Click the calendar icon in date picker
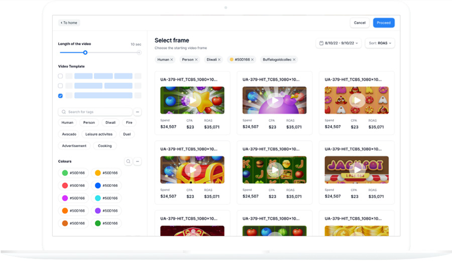The width and height of the screenshot is (452, 262). [321, 43]
